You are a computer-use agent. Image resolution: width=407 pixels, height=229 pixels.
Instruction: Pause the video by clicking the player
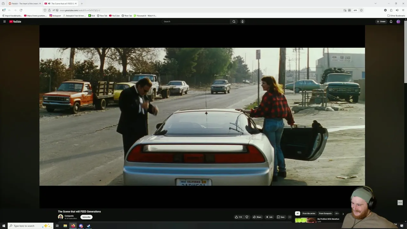tap(202, 117)
